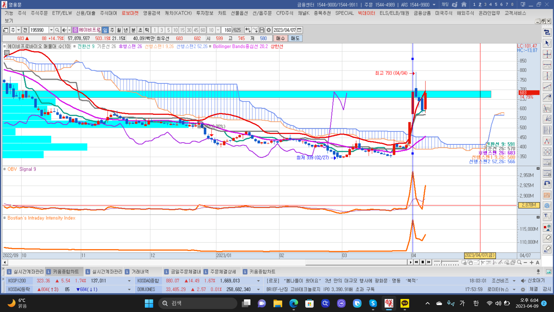Select the daily (일) chart period

[105, 30]
